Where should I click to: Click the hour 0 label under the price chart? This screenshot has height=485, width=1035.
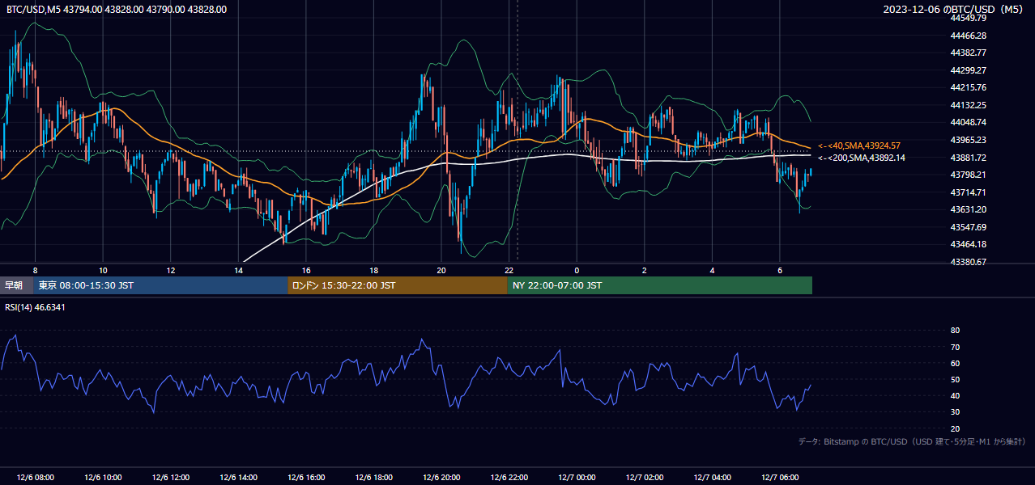[577, 270]
